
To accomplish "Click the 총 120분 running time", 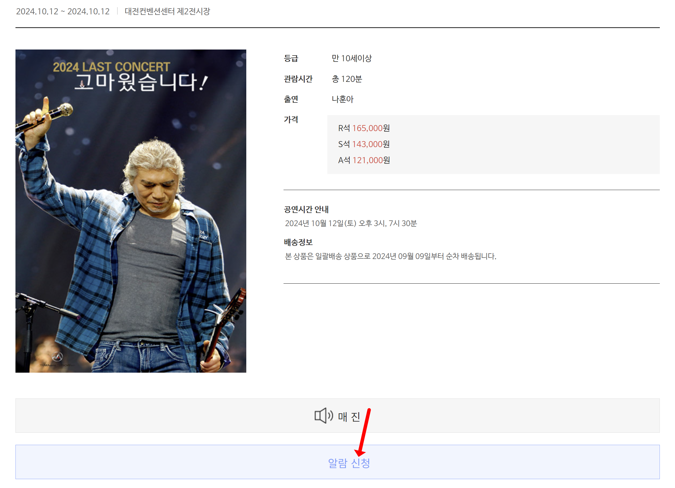I will (347, 79).
